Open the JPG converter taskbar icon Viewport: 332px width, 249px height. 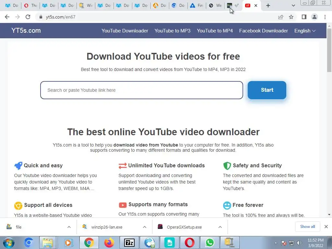169,243
